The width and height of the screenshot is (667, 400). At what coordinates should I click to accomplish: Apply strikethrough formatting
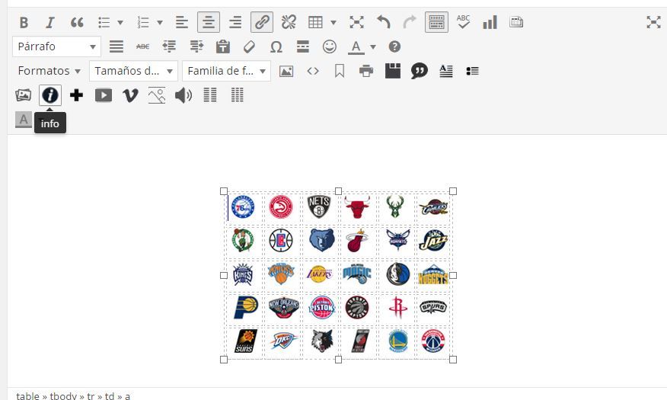142,46
